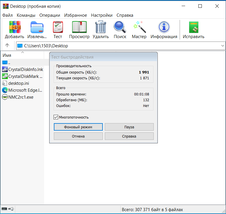This screenshot has height=214, width=226.
Task: Go up one folder with arrow icon
Action: (7, 46)
